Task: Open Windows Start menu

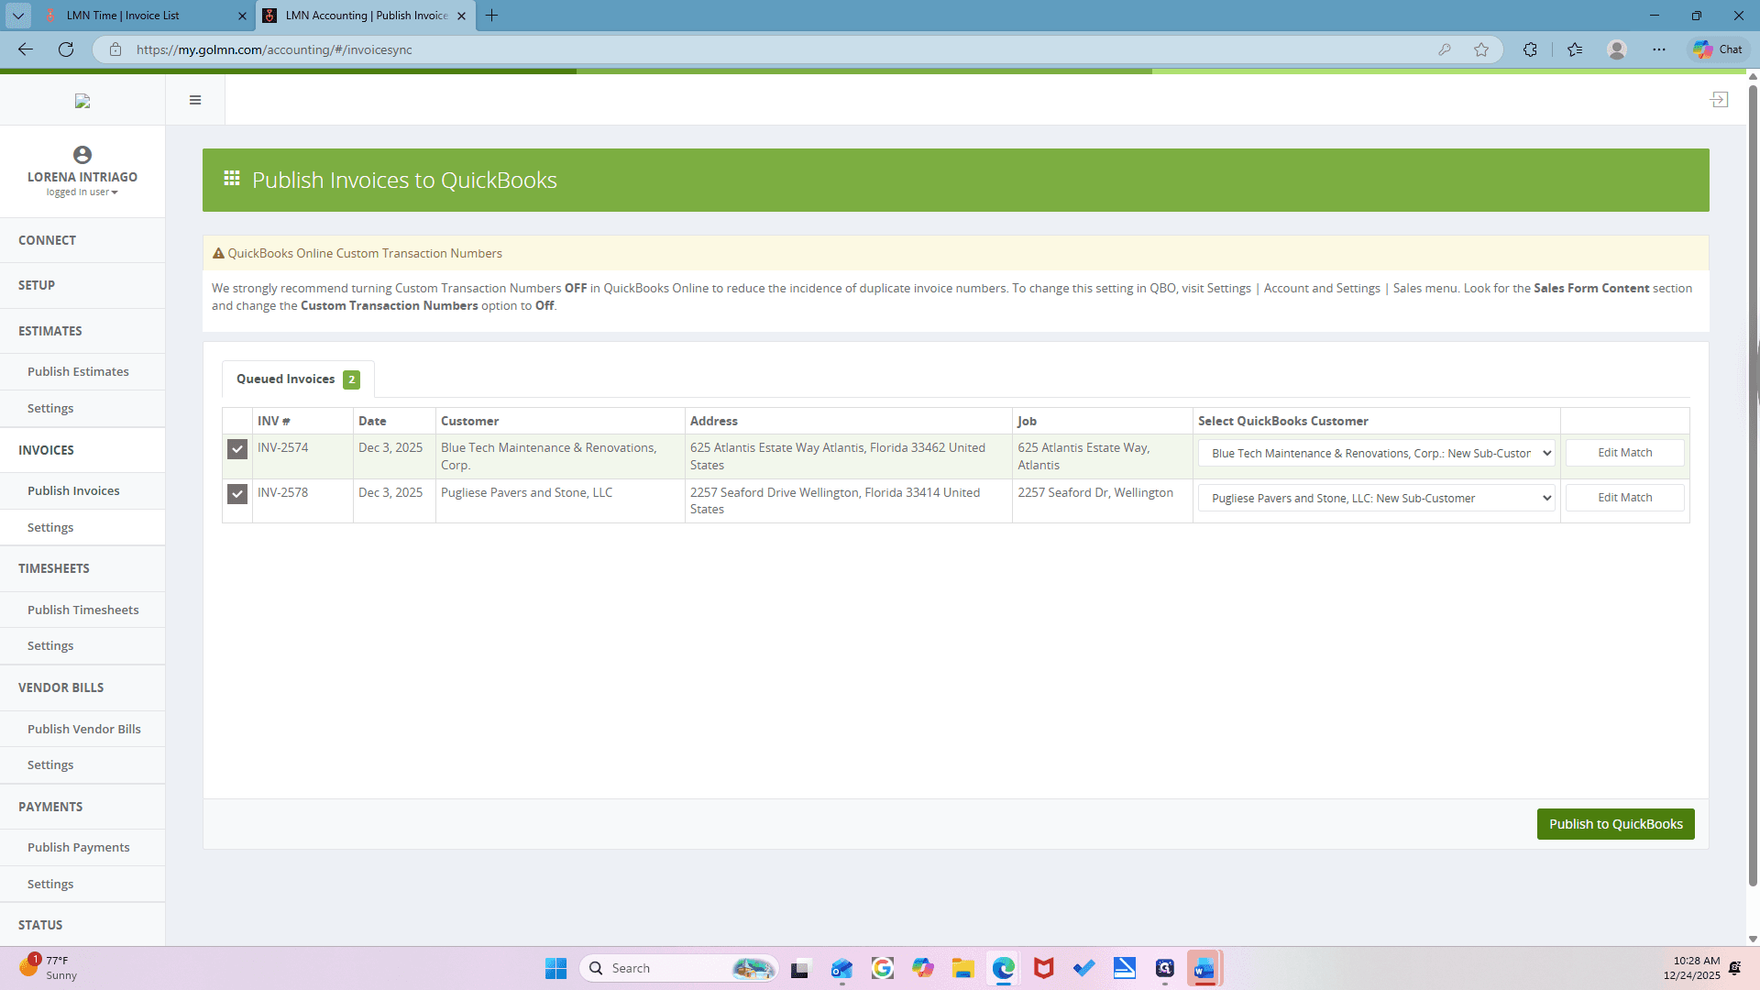Action: pos(555,968)
